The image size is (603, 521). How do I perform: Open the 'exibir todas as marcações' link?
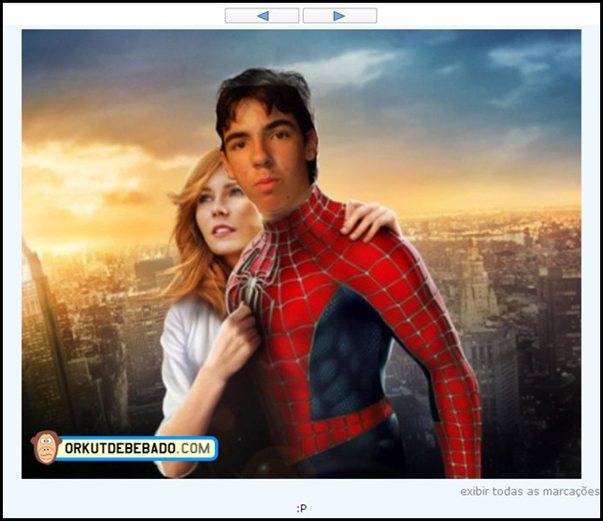pos(529,491)
